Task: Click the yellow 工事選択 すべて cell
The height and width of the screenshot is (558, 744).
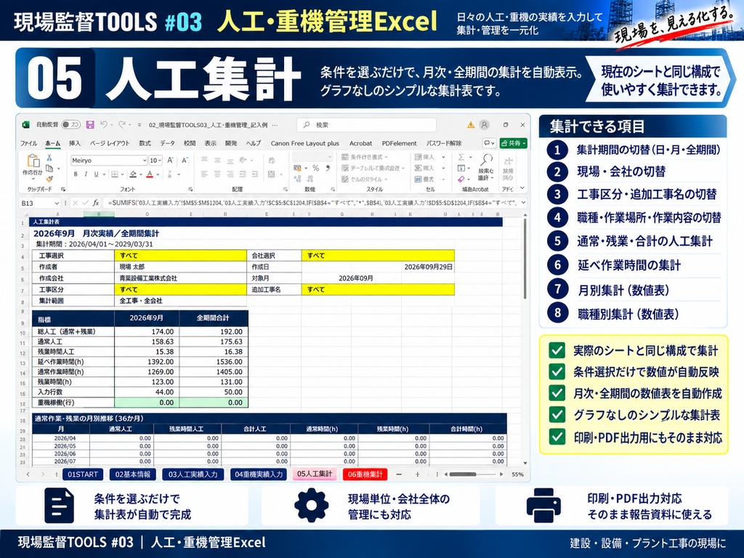Action: pyautogui.click(x=180, y=255)
